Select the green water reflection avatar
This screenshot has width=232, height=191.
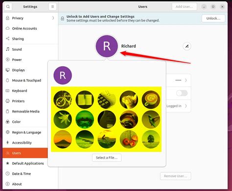click(85, 119)
